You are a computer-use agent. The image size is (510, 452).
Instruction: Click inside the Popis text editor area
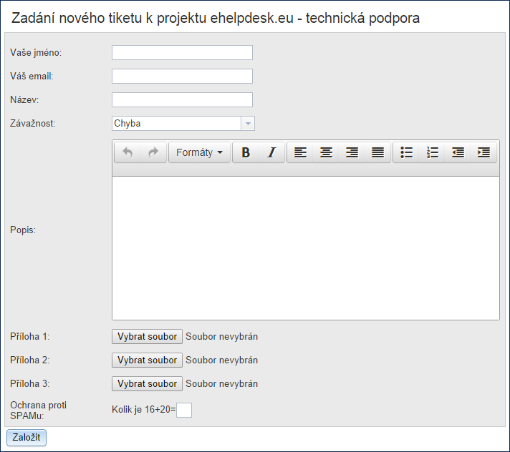(306, 248)
